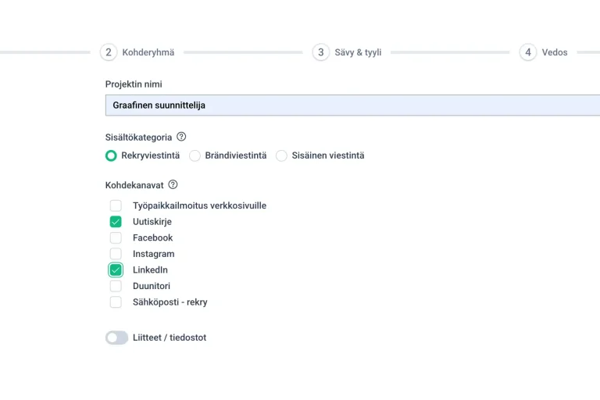The width and height of the screenshot is (600, 400).
Task: Check the Duunitori checkbox
Action: click(x=116, y=286)
